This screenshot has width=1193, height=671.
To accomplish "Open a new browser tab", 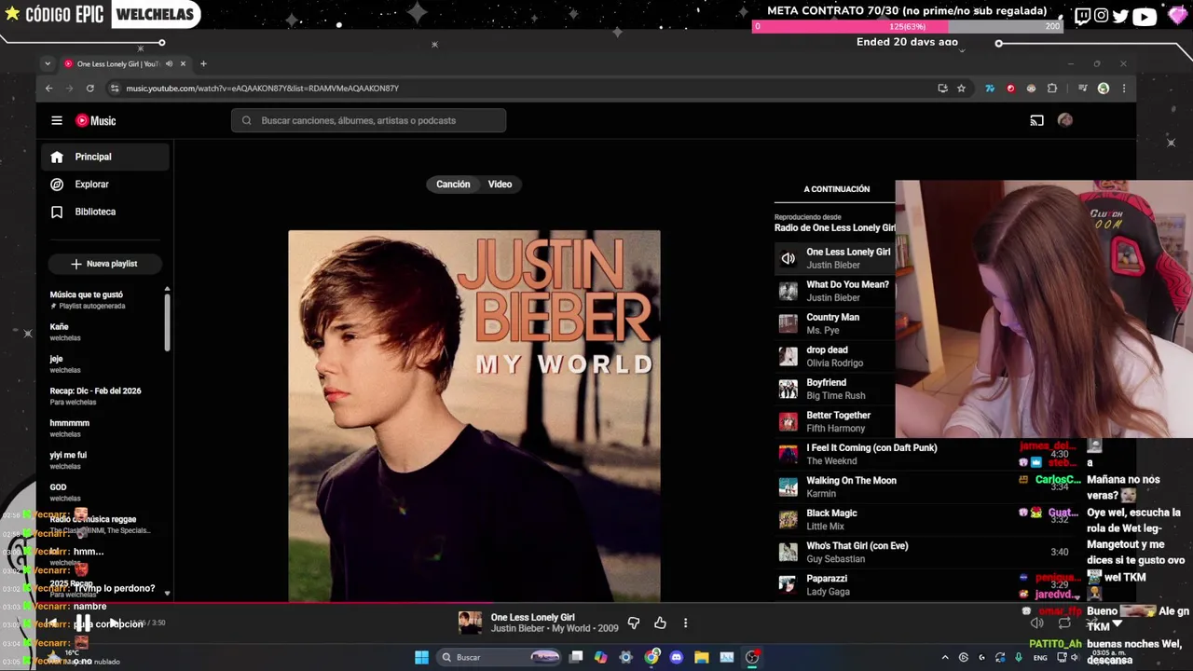I will (203, 64).
